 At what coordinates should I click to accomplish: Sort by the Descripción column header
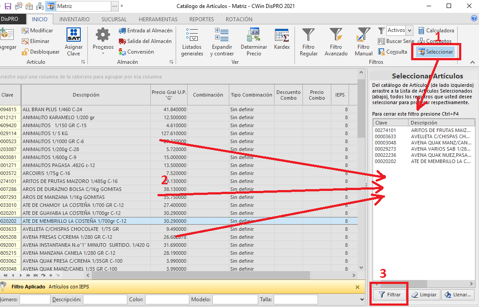click(x=86, y=95)
